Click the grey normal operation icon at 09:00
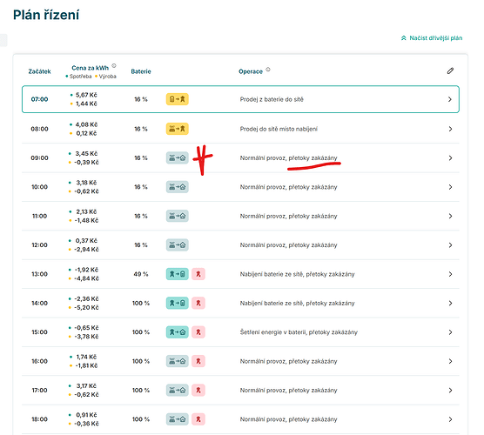 (x=178, y=158)
